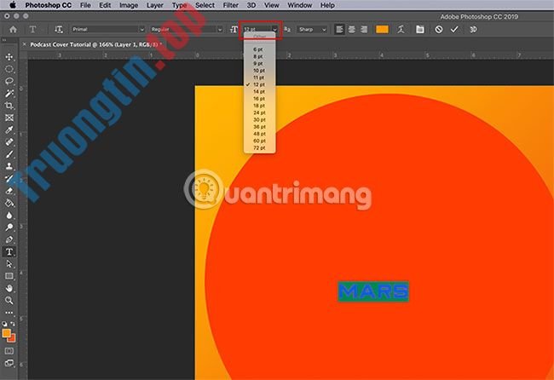Select the Move tool
554x380 pixels.
[x=9, y=57]
